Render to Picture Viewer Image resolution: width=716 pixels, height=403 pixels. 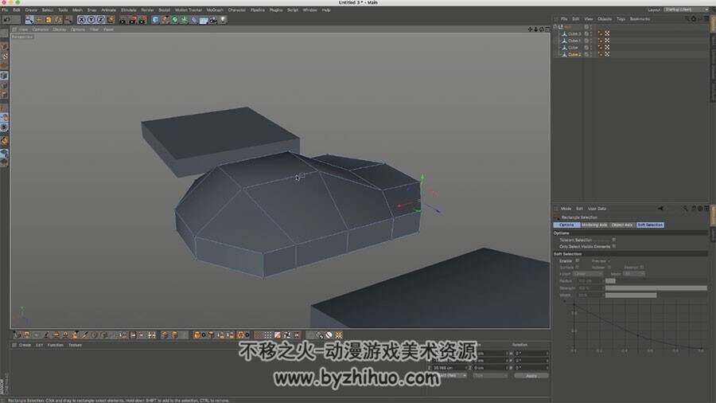click(133, 20)
